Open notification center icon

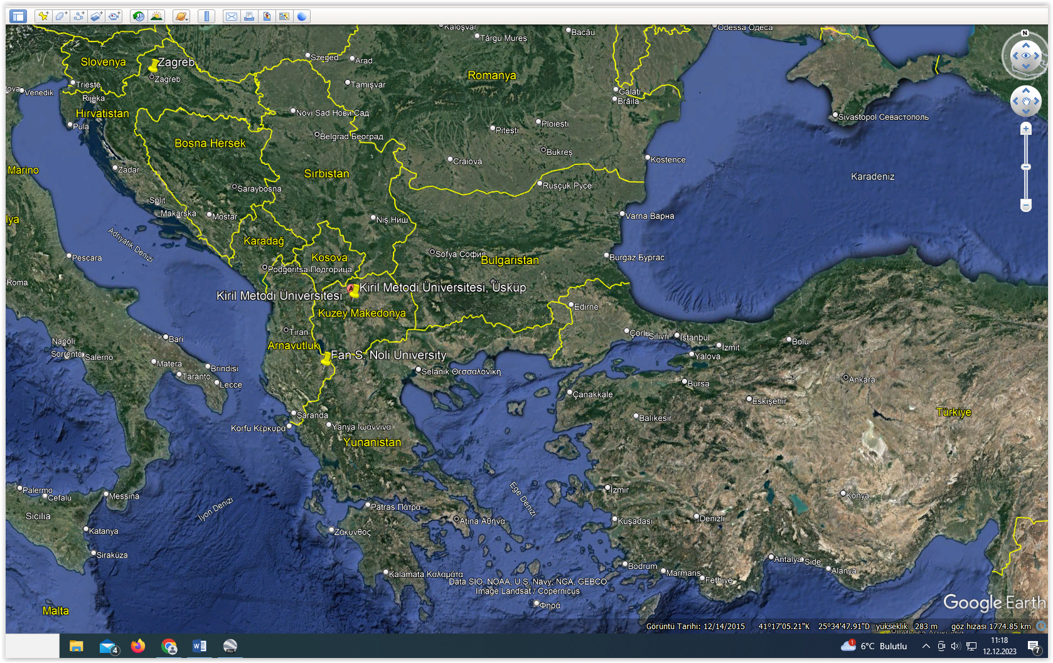1034,646
